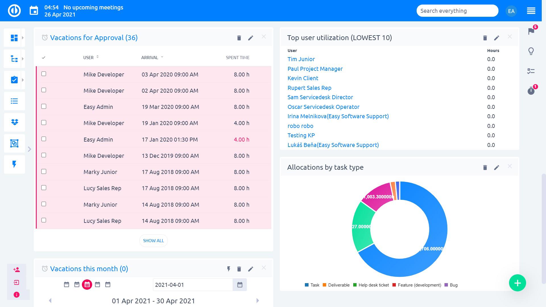Open Tim Junior user link
The height and width of the screenshot is (307, 546).
click(x=301, y=59)
